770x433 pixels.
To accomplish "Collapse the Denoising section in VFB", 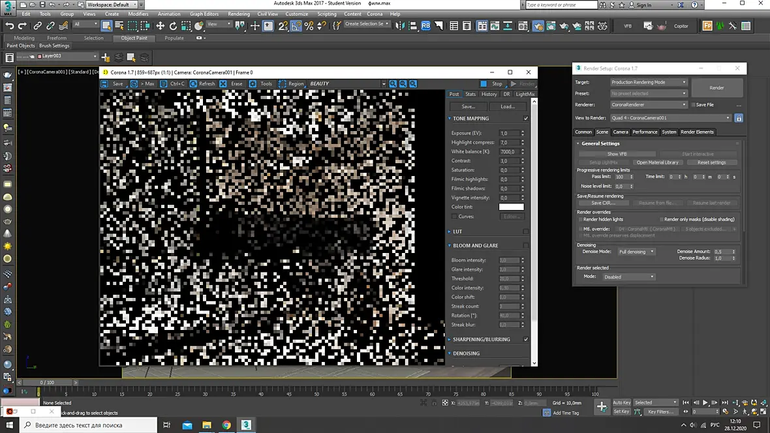I will coord(450,353).
